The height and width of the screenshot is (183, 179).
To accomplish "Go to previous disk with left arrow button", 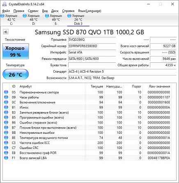I will (x=6, y=32).
